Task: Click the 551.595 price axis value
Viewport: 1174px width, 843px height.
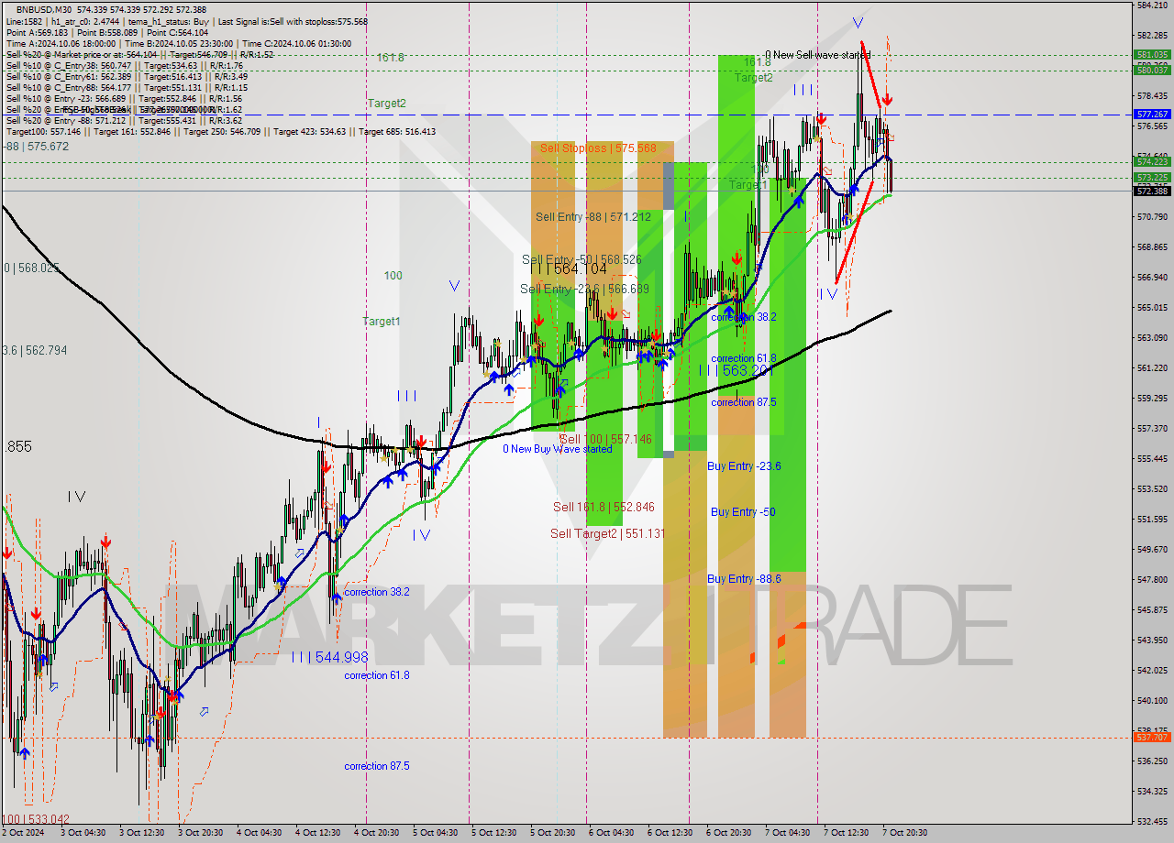Action: pyautogui.click(x=1152, y=520)
